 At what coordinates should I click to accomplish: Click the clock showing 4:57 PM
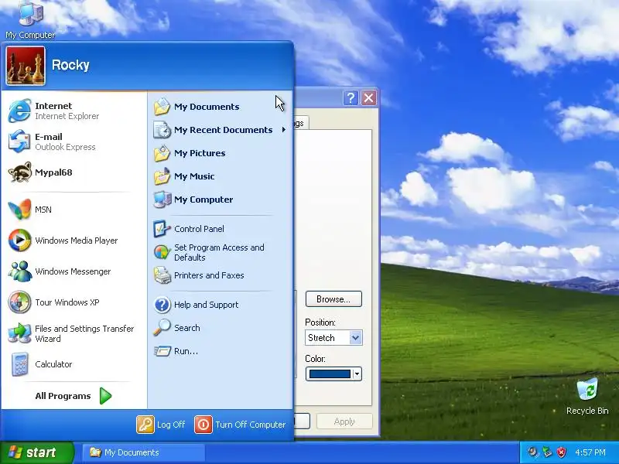[590, 452]
